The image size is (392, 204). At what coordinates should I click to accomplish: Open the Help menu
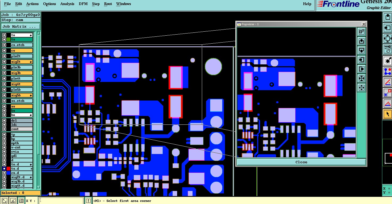tap(307, 4)
